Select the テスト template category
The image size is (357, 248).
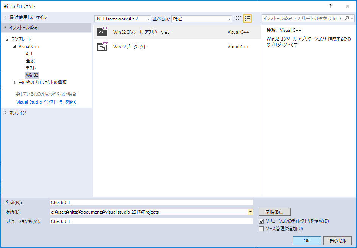(x=31, y=68)
